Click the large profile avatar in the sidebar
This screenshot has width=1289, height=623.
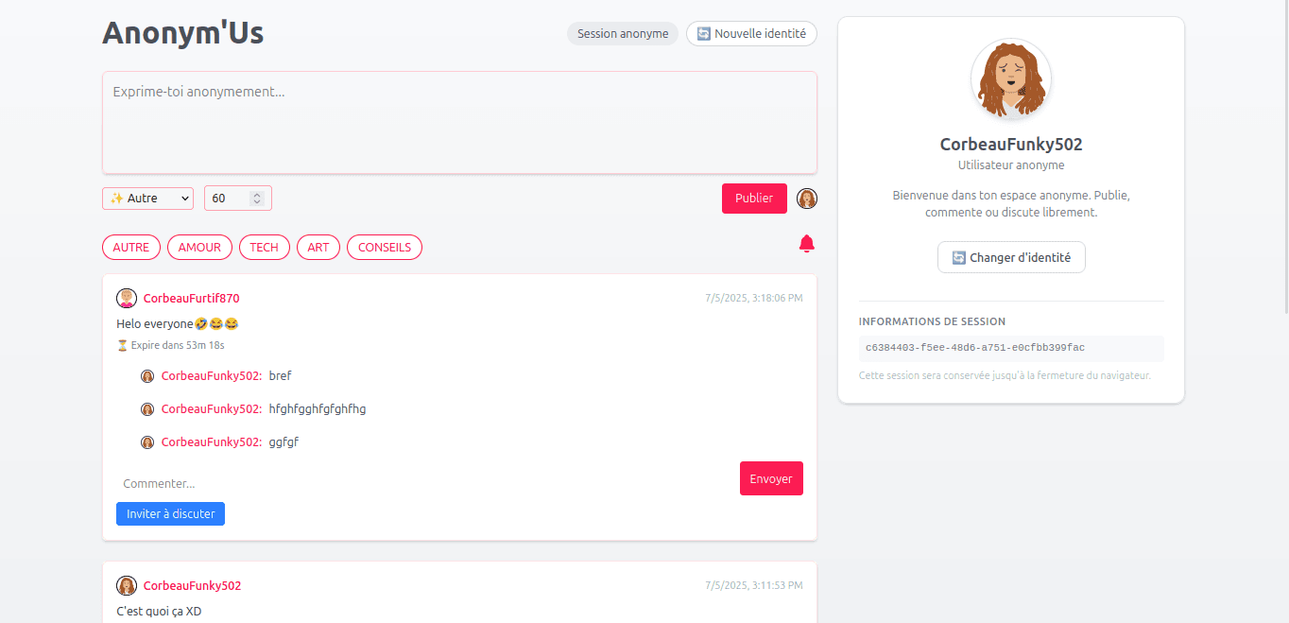1010,79
